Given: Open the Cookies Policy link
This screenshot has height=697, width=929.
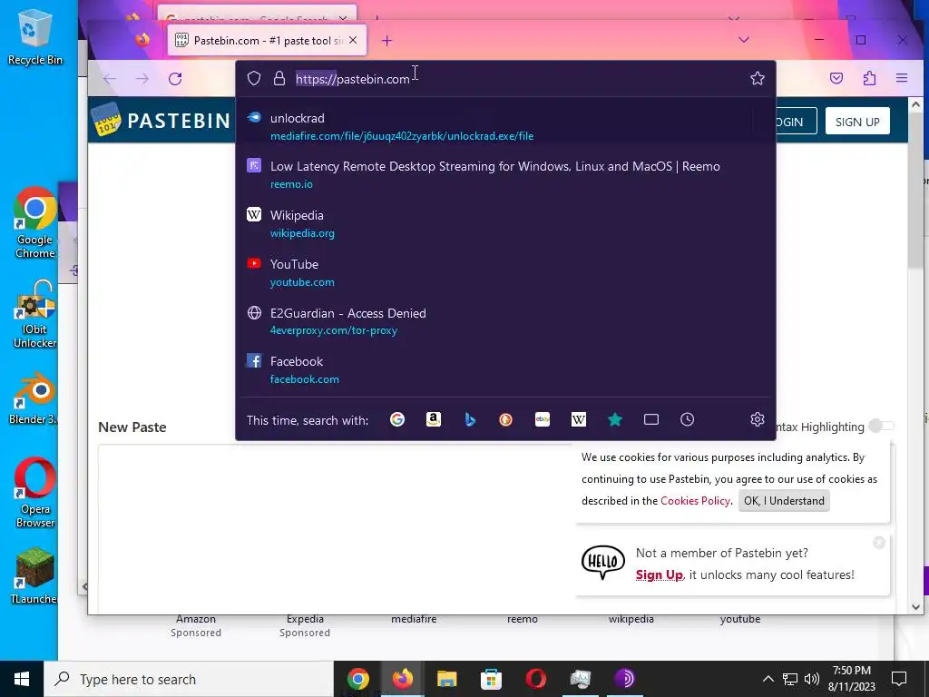Looking at the screenshot, I should click(x=695, y=501).
